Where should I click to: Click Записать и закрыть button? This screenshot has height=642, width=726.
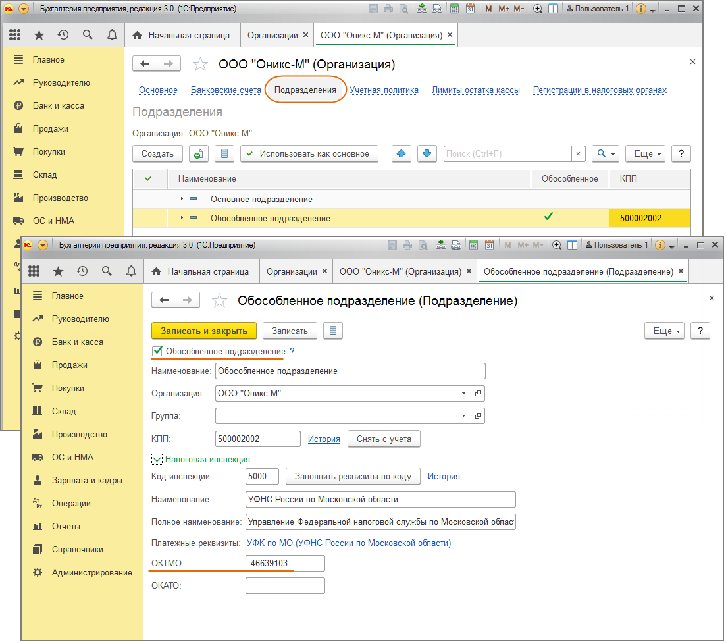pos(204,331)
